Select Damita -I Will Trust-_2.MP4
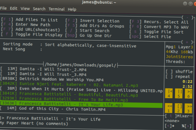 pos(43,69)
